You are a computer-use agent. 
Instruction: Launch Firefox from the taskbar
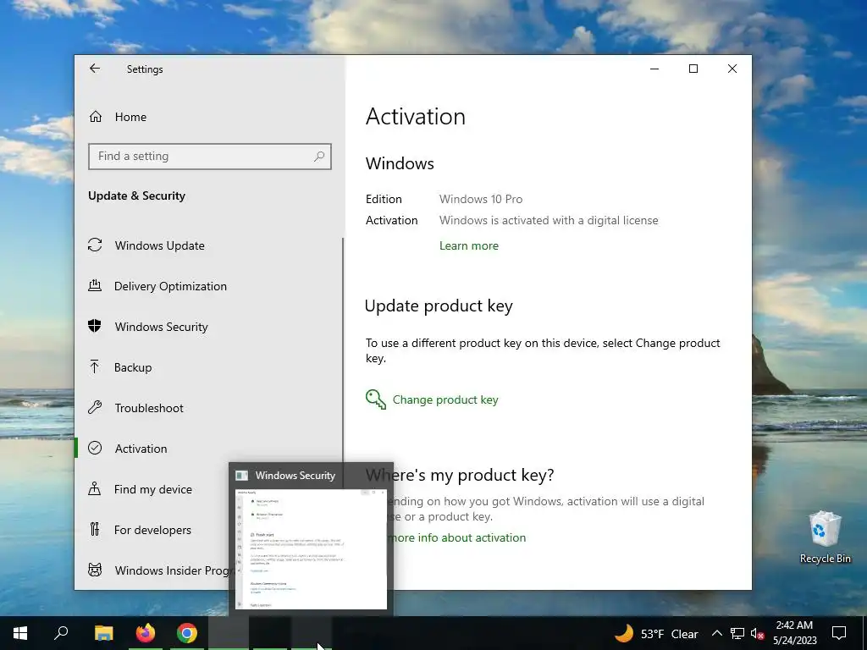coord(146,633)
